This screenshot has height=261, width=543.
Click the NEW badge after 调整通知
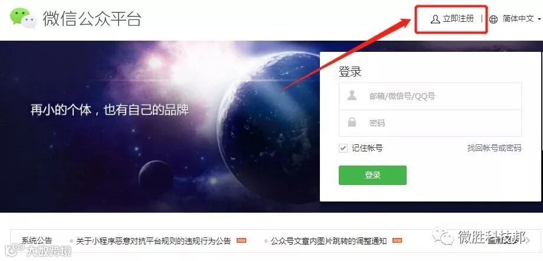[x=397, y=240]
